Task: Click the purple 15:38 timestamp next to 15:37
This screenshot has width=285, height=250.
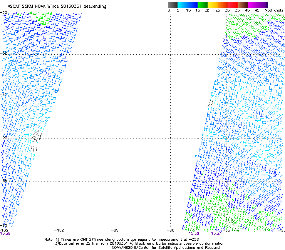Action: pos(194,233)
